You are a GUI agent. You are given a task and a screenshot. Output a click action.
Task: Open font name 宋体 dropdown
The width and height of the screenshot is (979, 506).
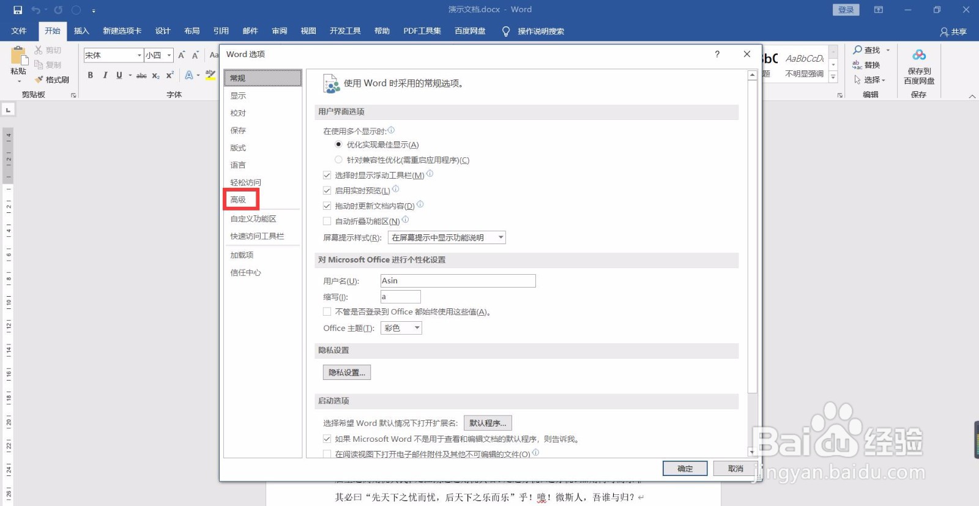pyautogui.click(x=140, y=55)
